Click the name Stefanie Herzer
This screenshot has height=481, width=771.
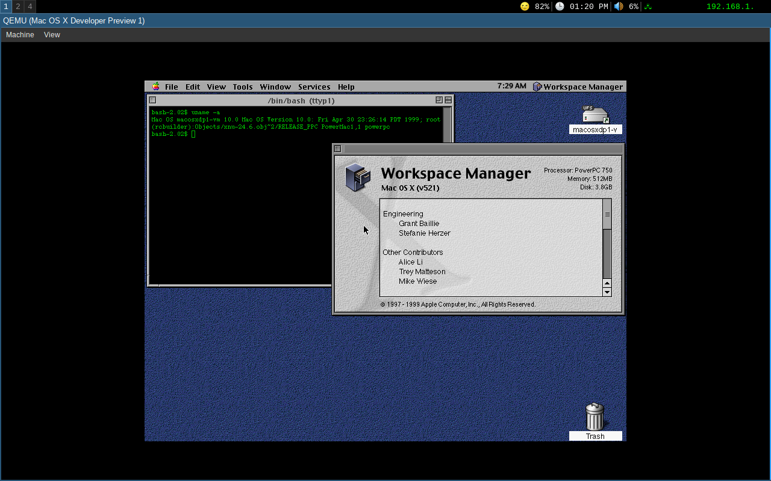pos(425,233)
